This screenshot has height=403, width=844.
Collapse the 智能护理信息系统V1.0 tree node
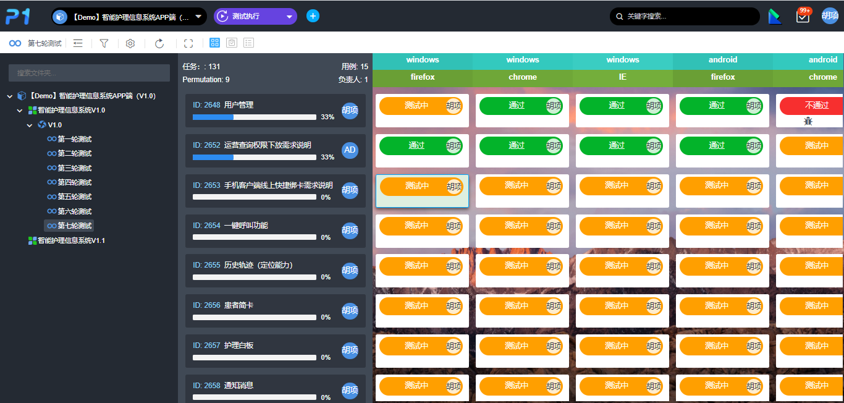pos(20,111)
